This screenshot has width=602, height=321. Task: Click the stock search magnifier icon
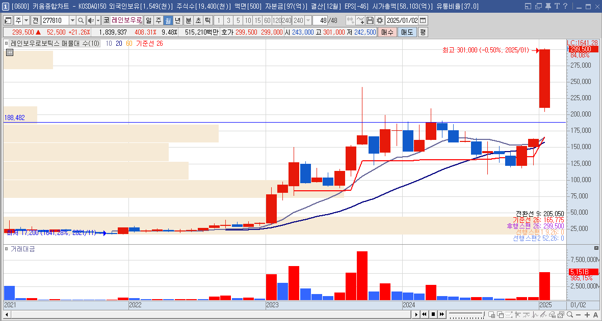click(x=81, y=20)
